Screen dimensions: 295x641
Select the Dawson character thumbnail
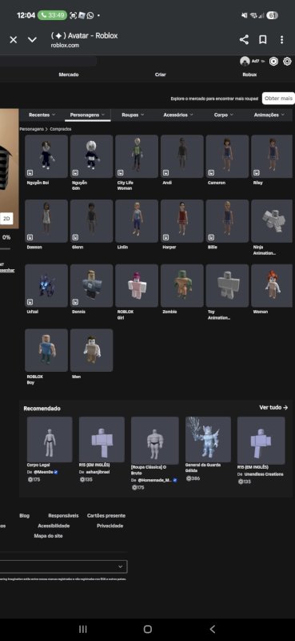(46, 221)
